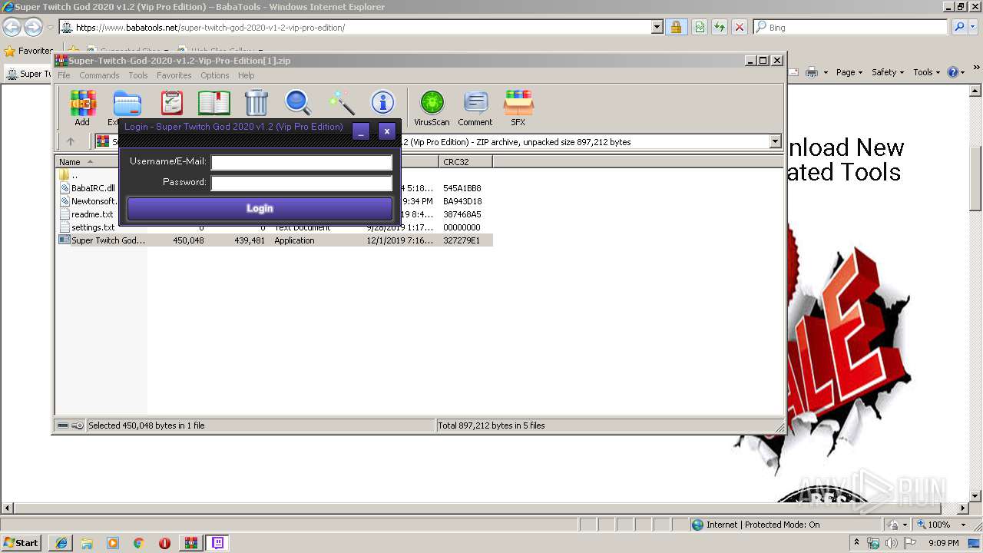Click the Bing search magnifier button
Viewport: 983px width, 553px height.
(959, 27)
